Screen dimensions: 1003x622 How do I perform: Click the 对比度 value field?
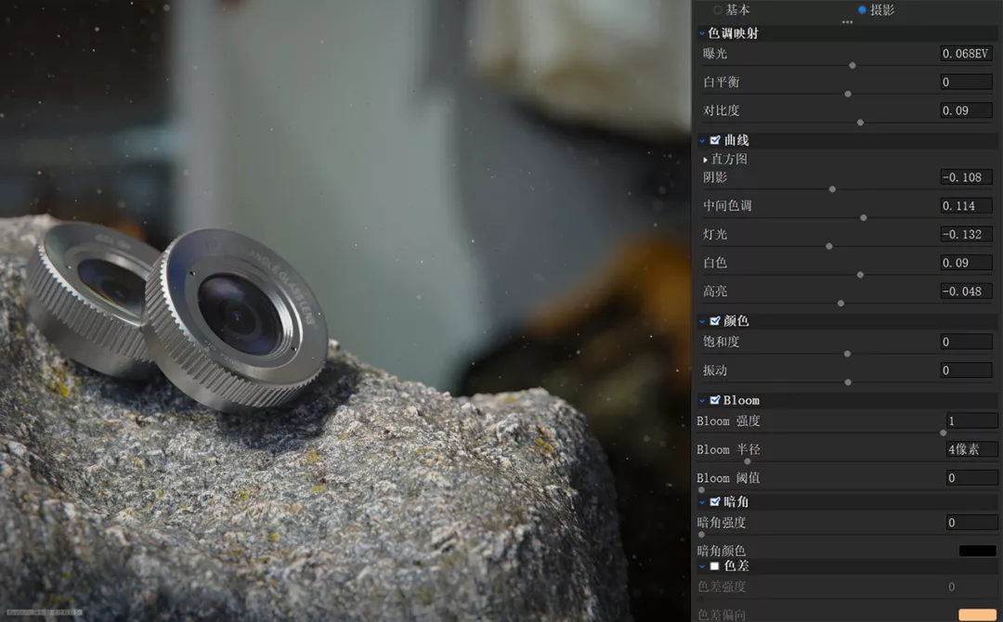(x=966, y=110)
